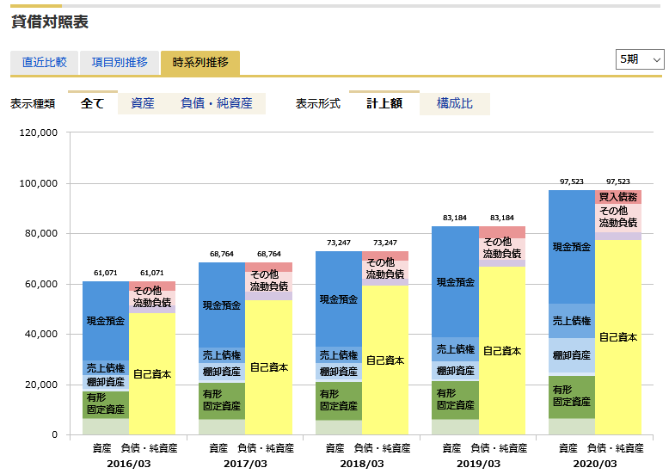Choose 計上額 display format
The height and width of the screenshot is (474, 669).
(384, 103)
